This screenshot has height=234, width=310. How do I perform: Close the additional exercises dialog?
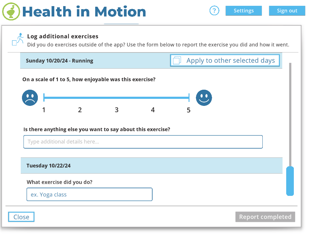(x=21, y=217)
